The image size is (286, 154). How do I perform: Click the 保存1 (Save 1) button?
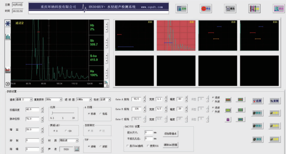coord(257,113)
